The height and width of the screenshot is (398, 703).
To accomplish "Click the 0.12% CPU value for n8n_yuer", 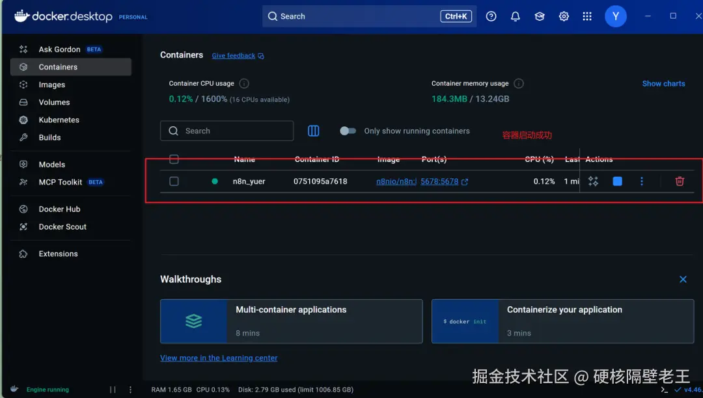I will [x=544, y=181].
